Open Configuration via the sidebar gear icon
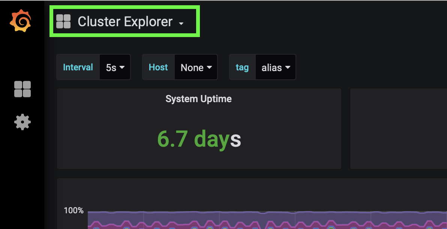This screenshot has height=229, width=447. (22, 122)
